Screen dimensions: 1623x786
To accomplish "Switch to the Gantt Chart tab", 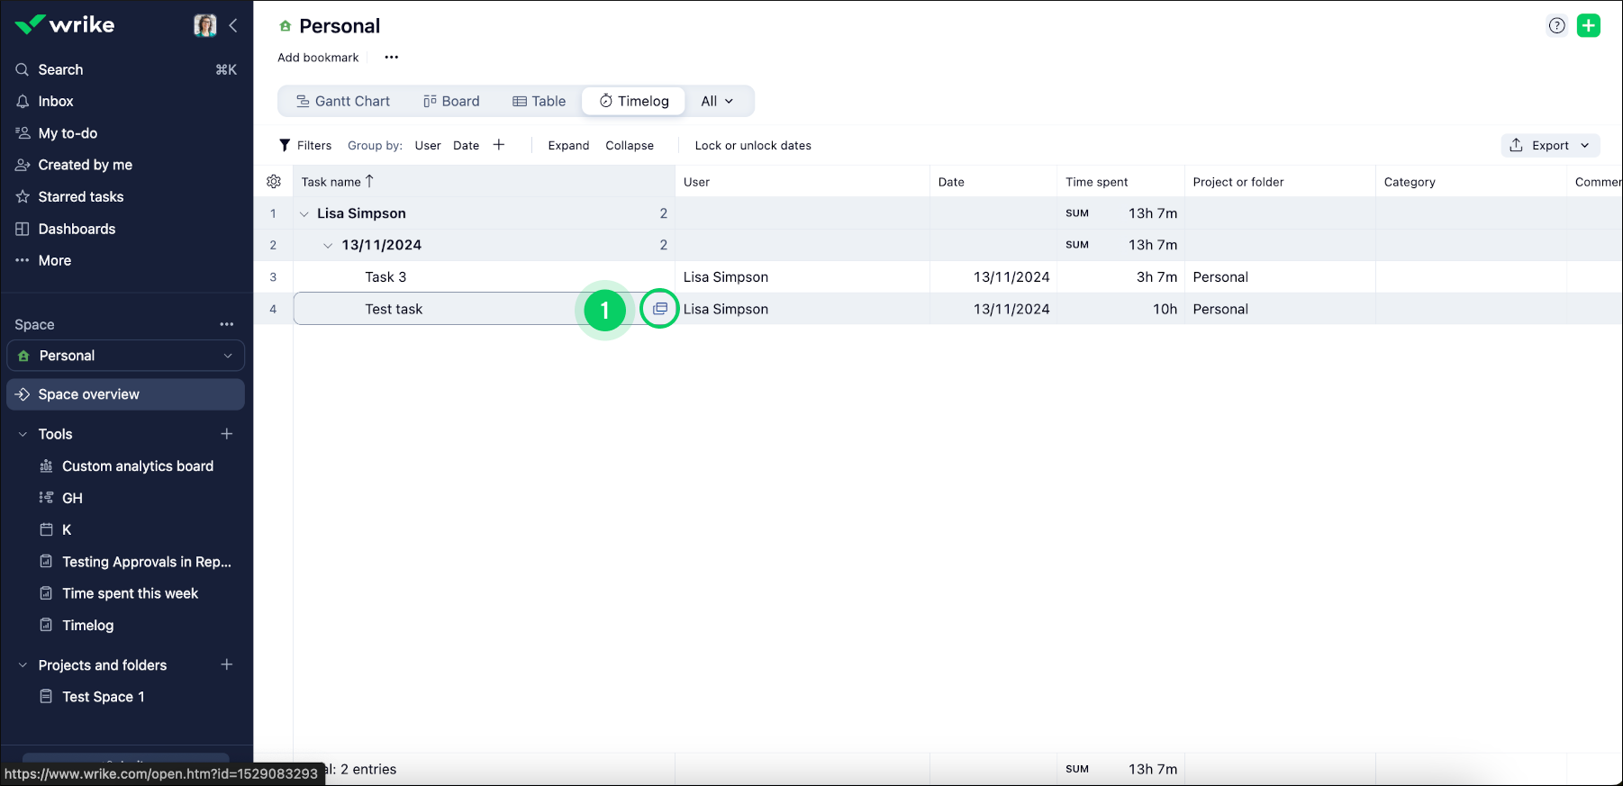I will (343, 101).
